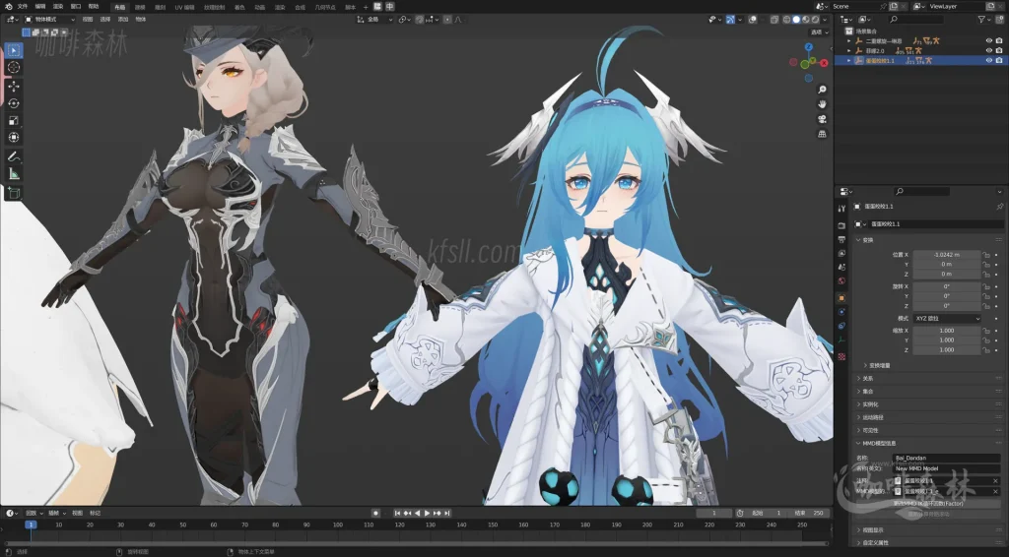
Task: Switch to the UV 编辑 workspace tab
Action: [184, 7]
